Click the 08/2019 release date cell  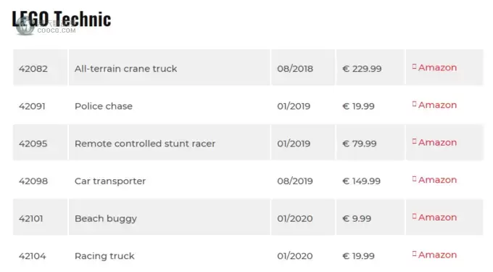click(x=303, y=180)
